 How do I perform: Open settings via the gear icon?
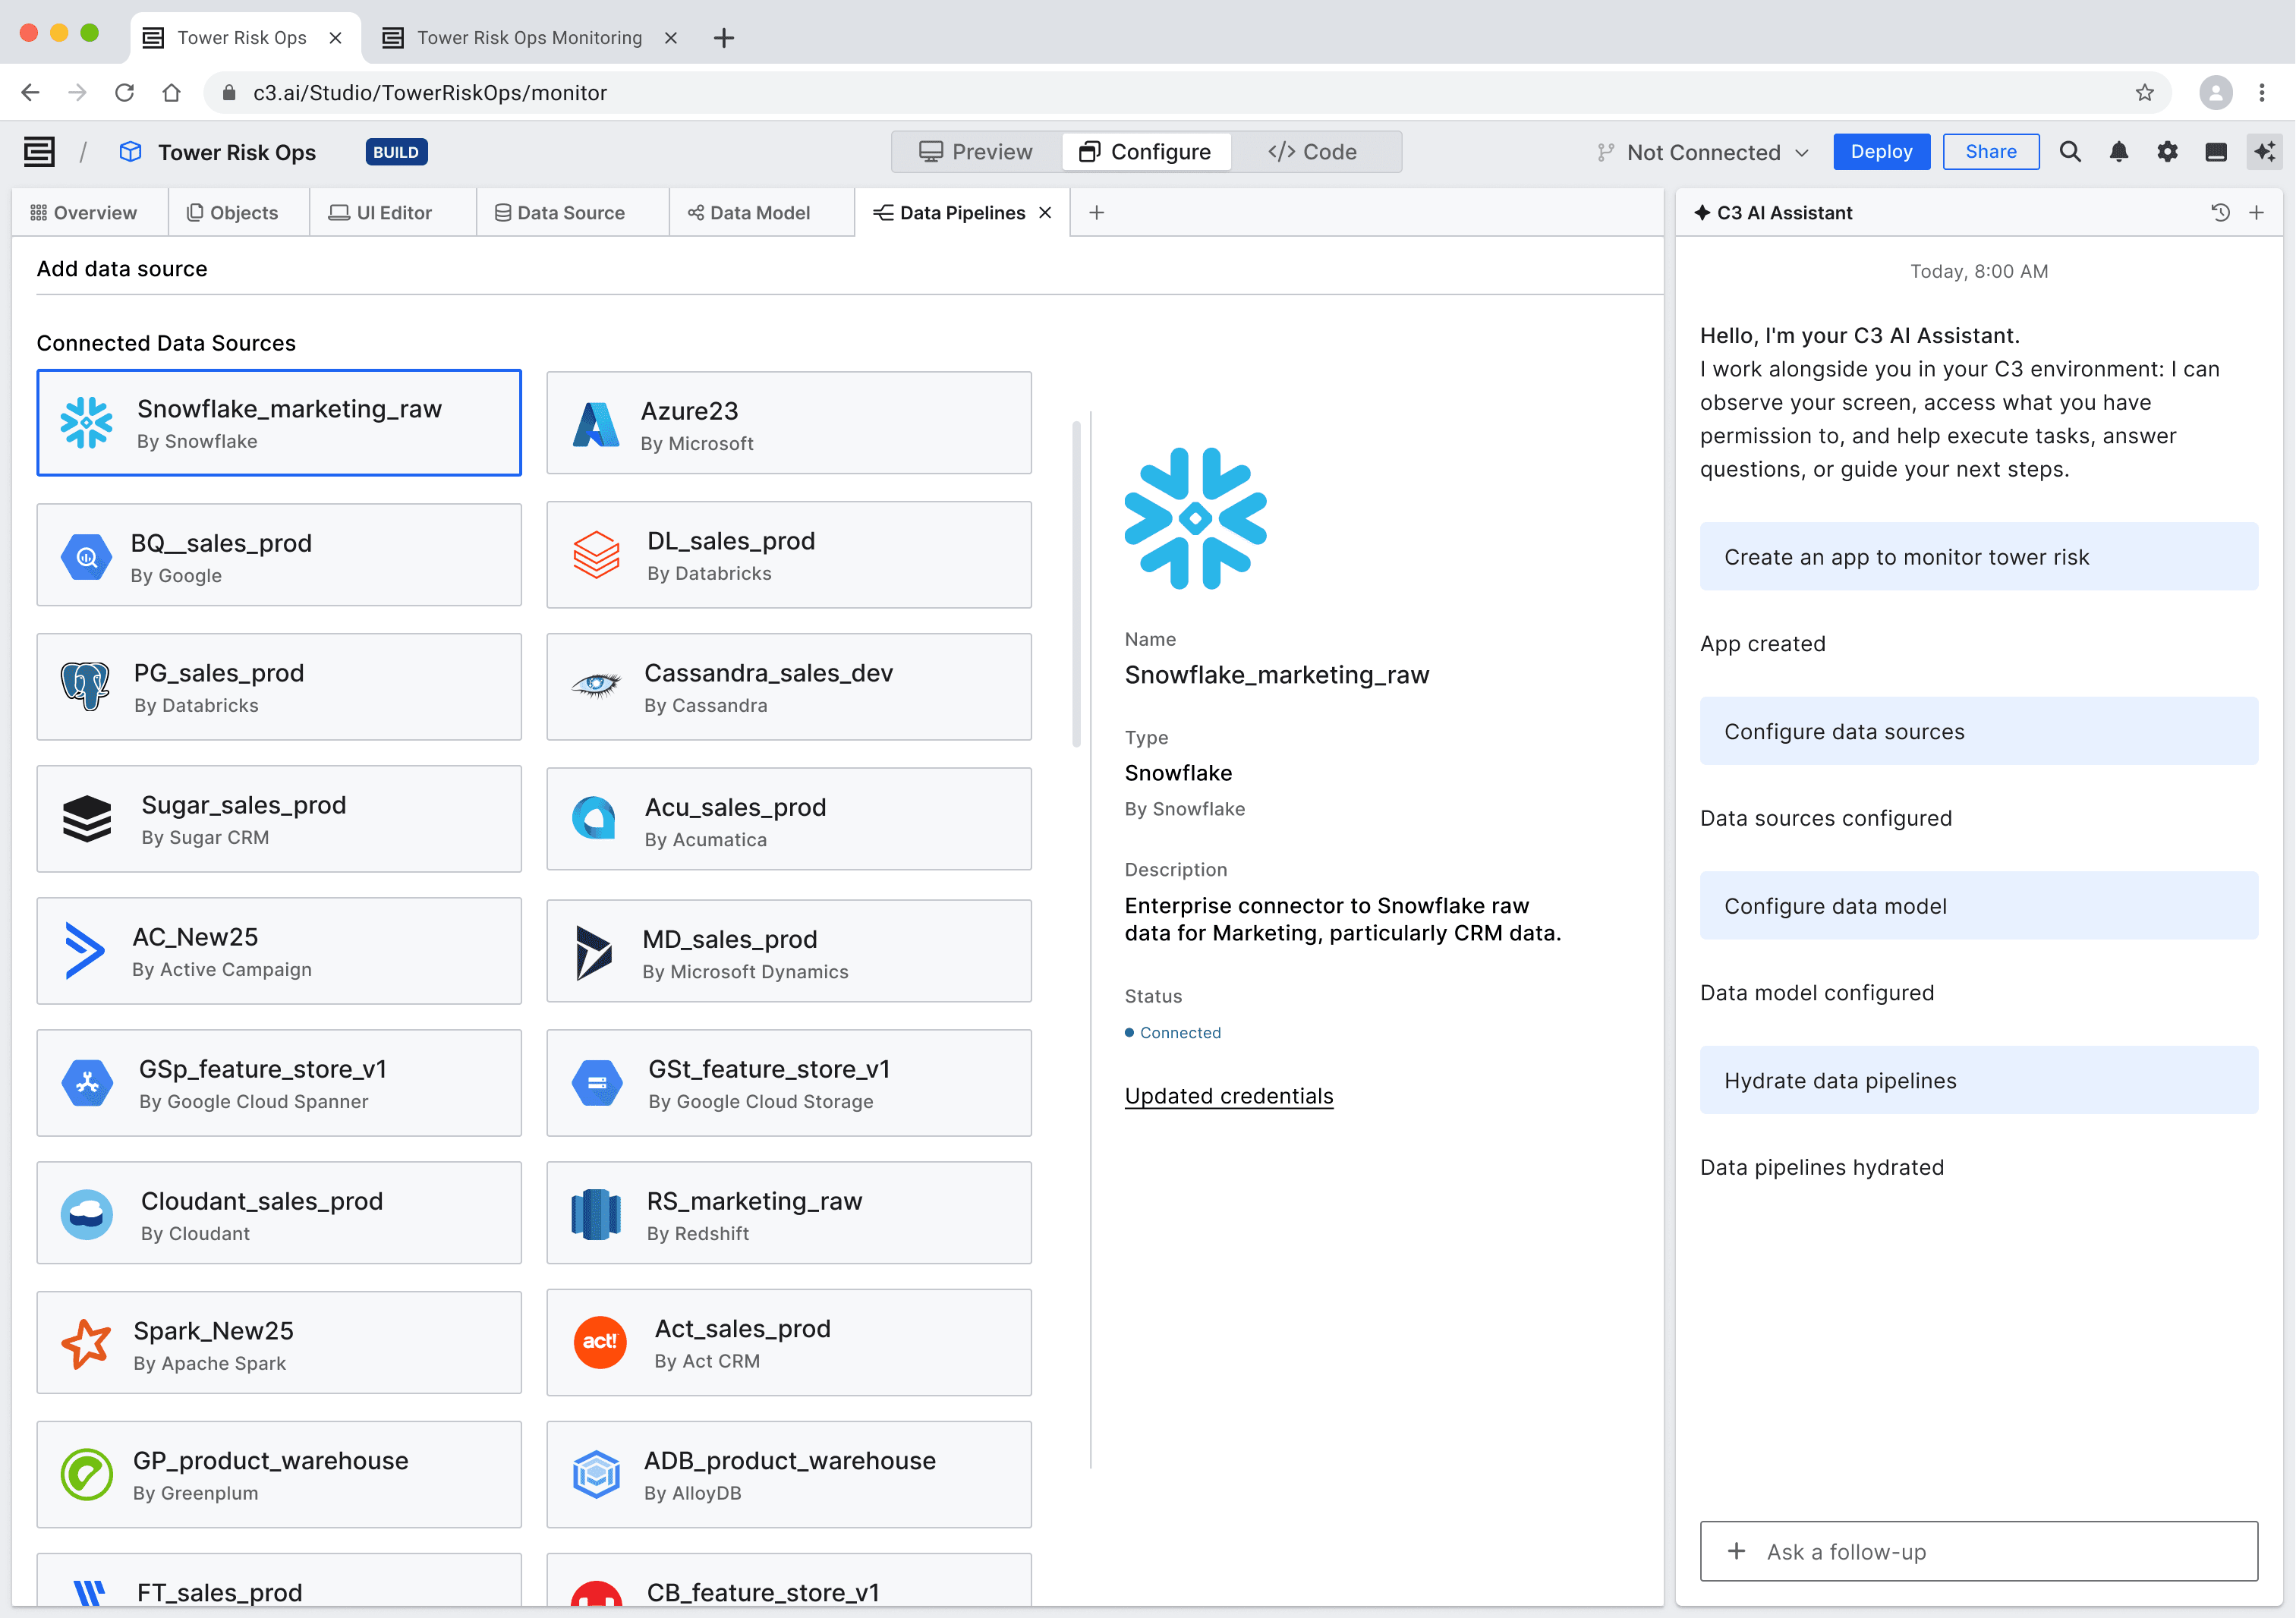coord(2167,152)
